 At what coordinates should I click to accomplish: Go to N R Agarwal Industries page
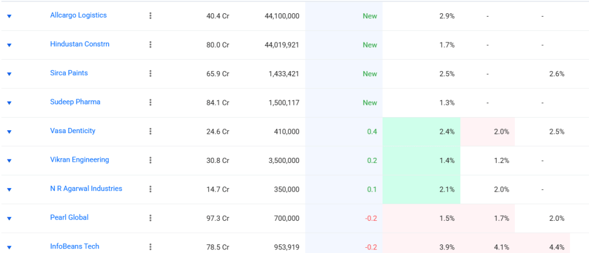pyautogui.click(x=86, y=189)
